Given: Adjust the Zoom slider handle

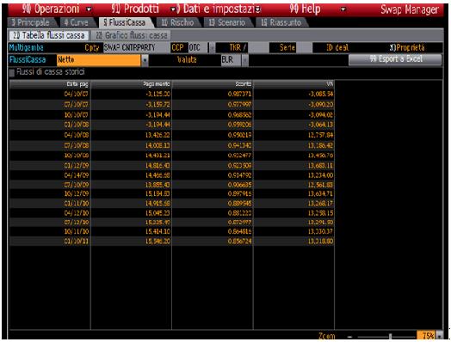Looking at the screenshot, I should pyautogui.click(x=390, y=336).
